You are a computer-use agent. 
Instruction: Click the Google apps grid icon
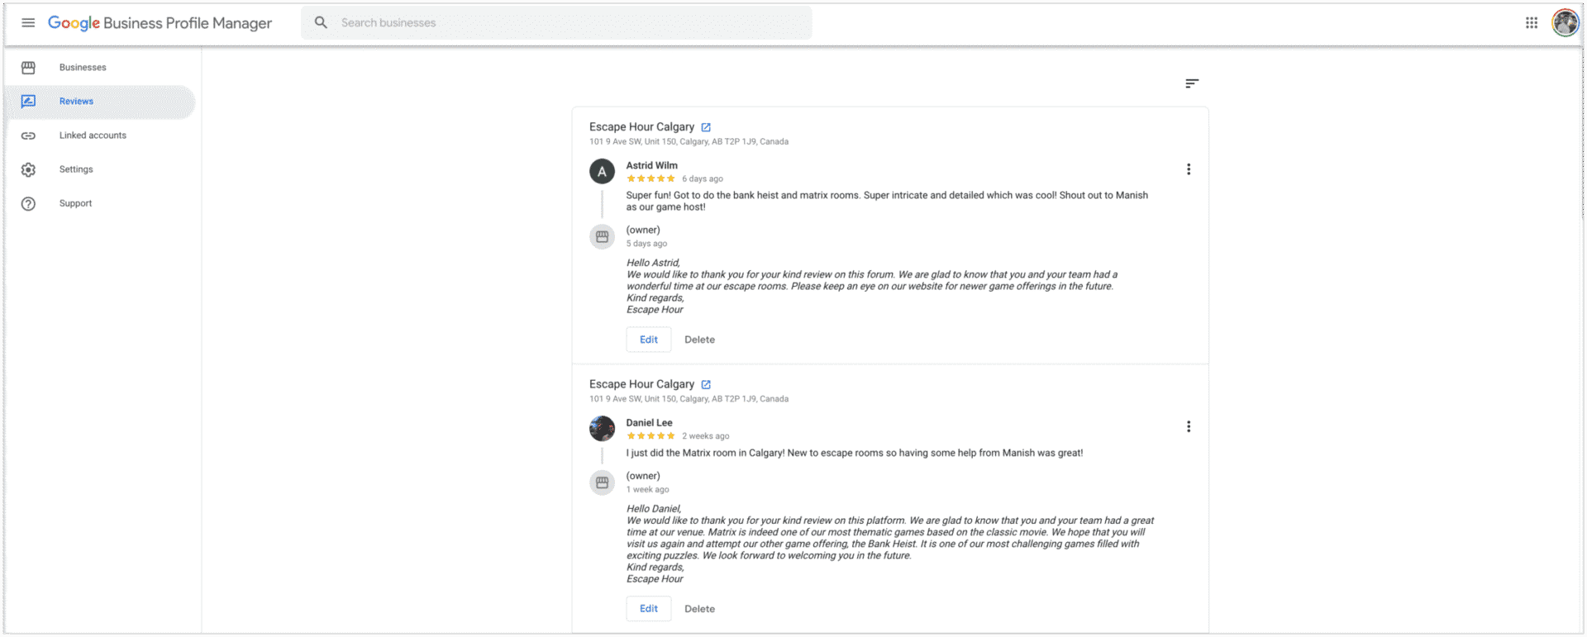1531,22
